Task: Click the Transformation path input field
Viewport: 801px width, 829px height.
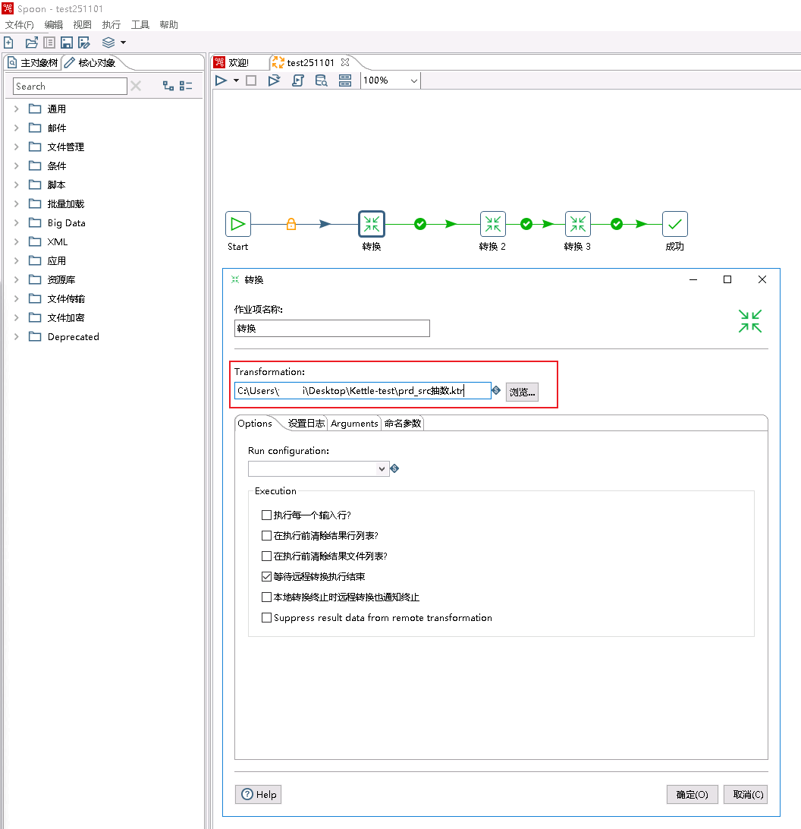Action: click(363, 391)
